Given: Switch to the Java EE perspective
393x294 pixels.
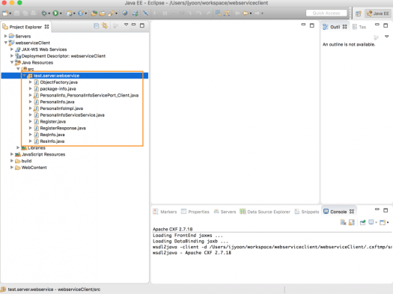Looking at the screenshot, I should (378, 13).
